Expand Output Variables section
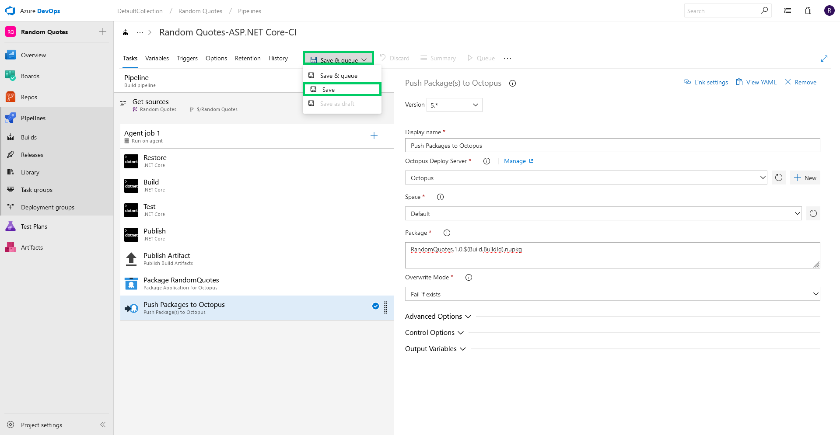Viewport: 840px width, 435px height. coord(435,349)
